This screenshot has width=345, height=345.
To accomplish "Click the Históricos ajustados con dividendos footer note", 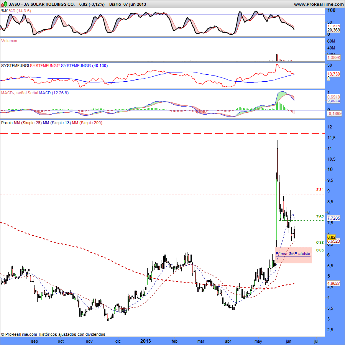I will [72, 334].
